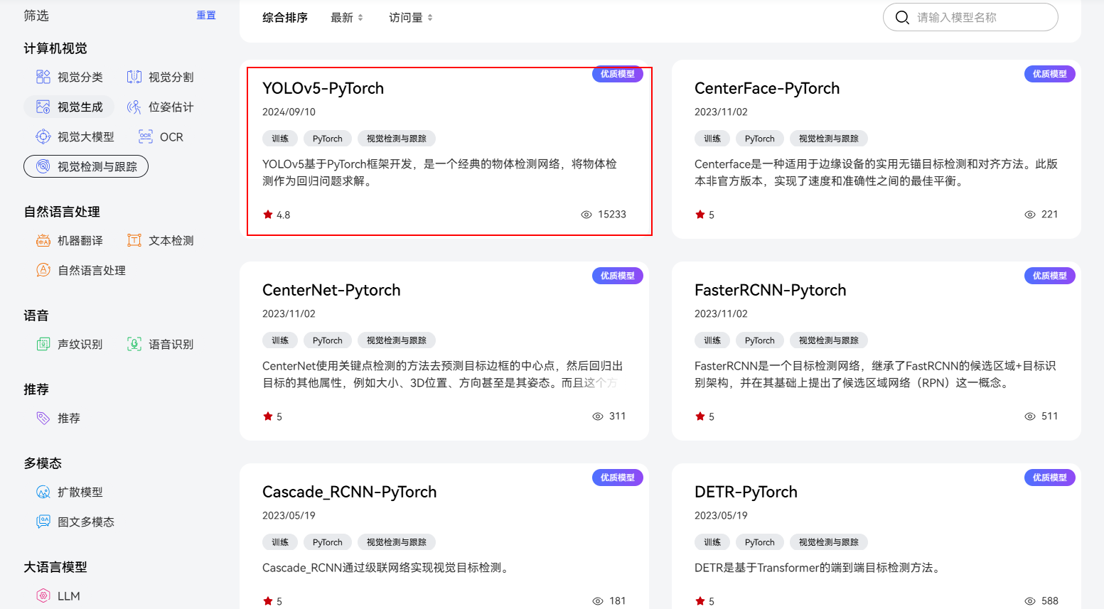Click the 图文多模态 filter label
Image resolution: width=1104 pixels, height=609 pixels.
[86, 522]
